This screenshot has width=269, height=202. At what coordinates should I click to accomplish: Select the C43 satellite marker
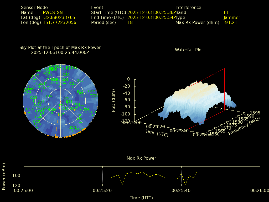tap(29, 112)
